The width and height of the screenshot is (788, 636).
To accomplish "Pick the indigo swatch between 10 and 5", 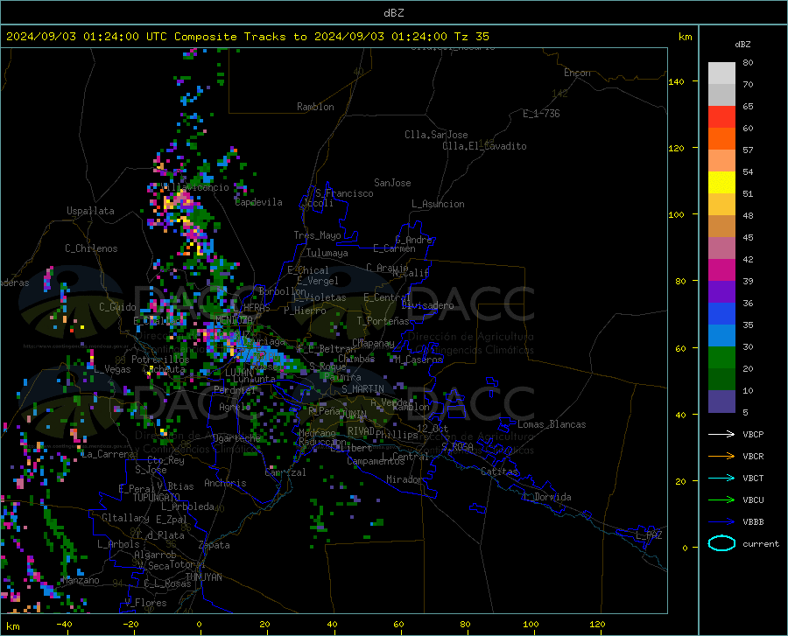I will pos(721,402).
